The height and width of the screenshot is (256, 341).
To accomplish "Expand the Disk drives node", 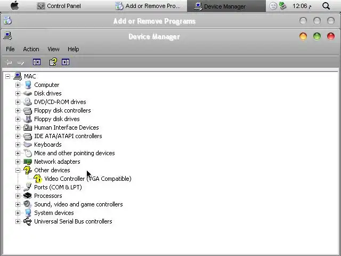I will coord(18,93).
